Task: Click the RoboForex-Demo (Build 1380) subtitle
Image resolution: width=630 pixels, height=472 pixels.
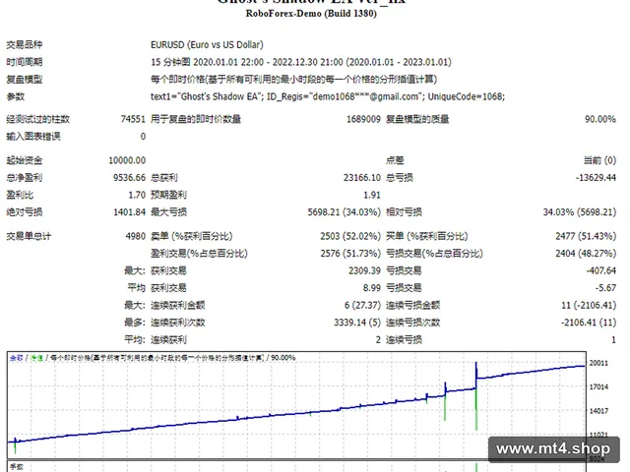Action: pyautogui.click(x=311, y=13)
